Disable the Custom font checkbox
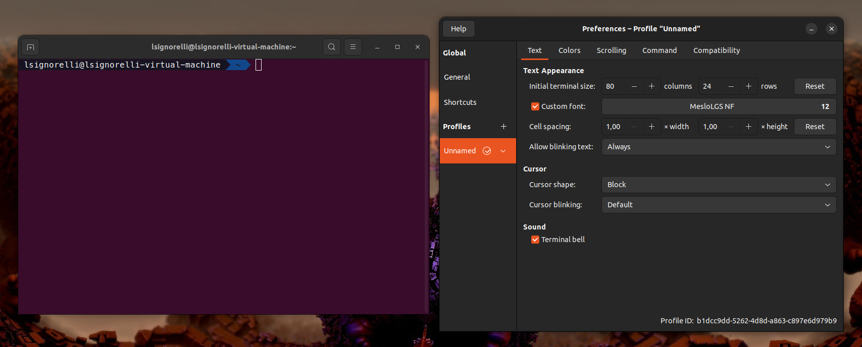Viewport: 862px width, 347px height. (535, 106)
